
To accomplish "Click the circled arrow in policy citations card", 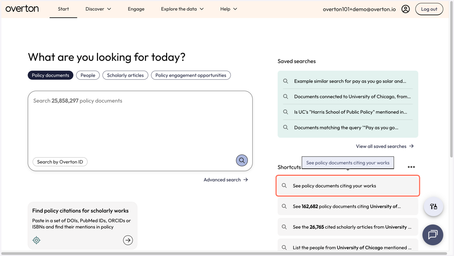I will pyautogui.click(x=128, y=240).
